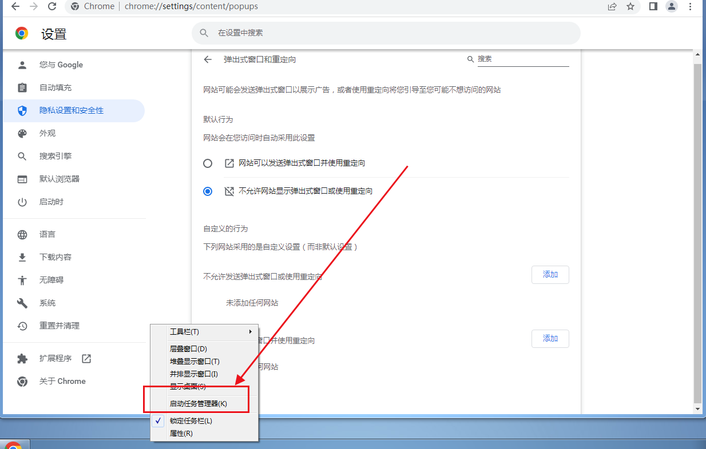Choose 堆叠显示窗口(T) from context menu

[204, 361]
